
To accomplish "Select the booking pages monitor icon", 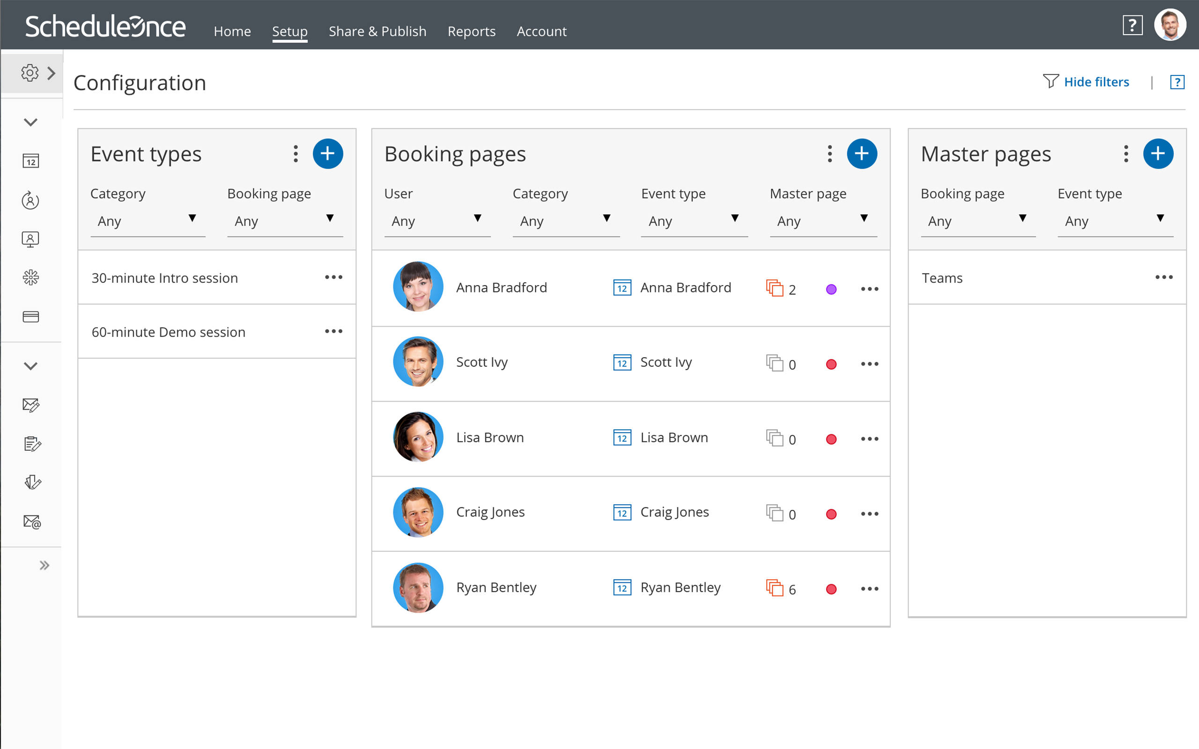I will click(x=31, y=239).
